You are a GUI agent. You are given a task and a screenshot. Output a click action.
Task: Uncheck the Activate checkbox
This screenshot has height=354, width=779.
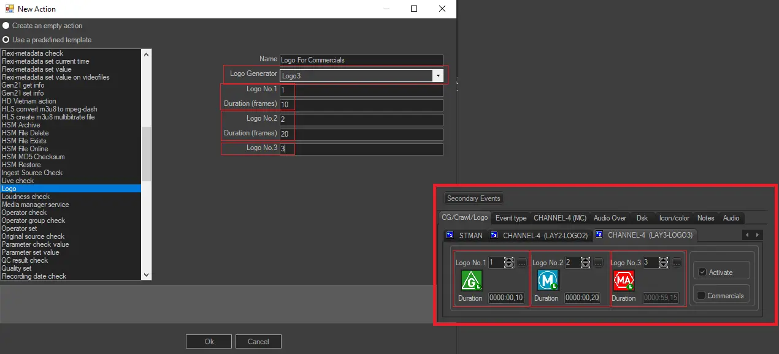(x=702, y=273)
